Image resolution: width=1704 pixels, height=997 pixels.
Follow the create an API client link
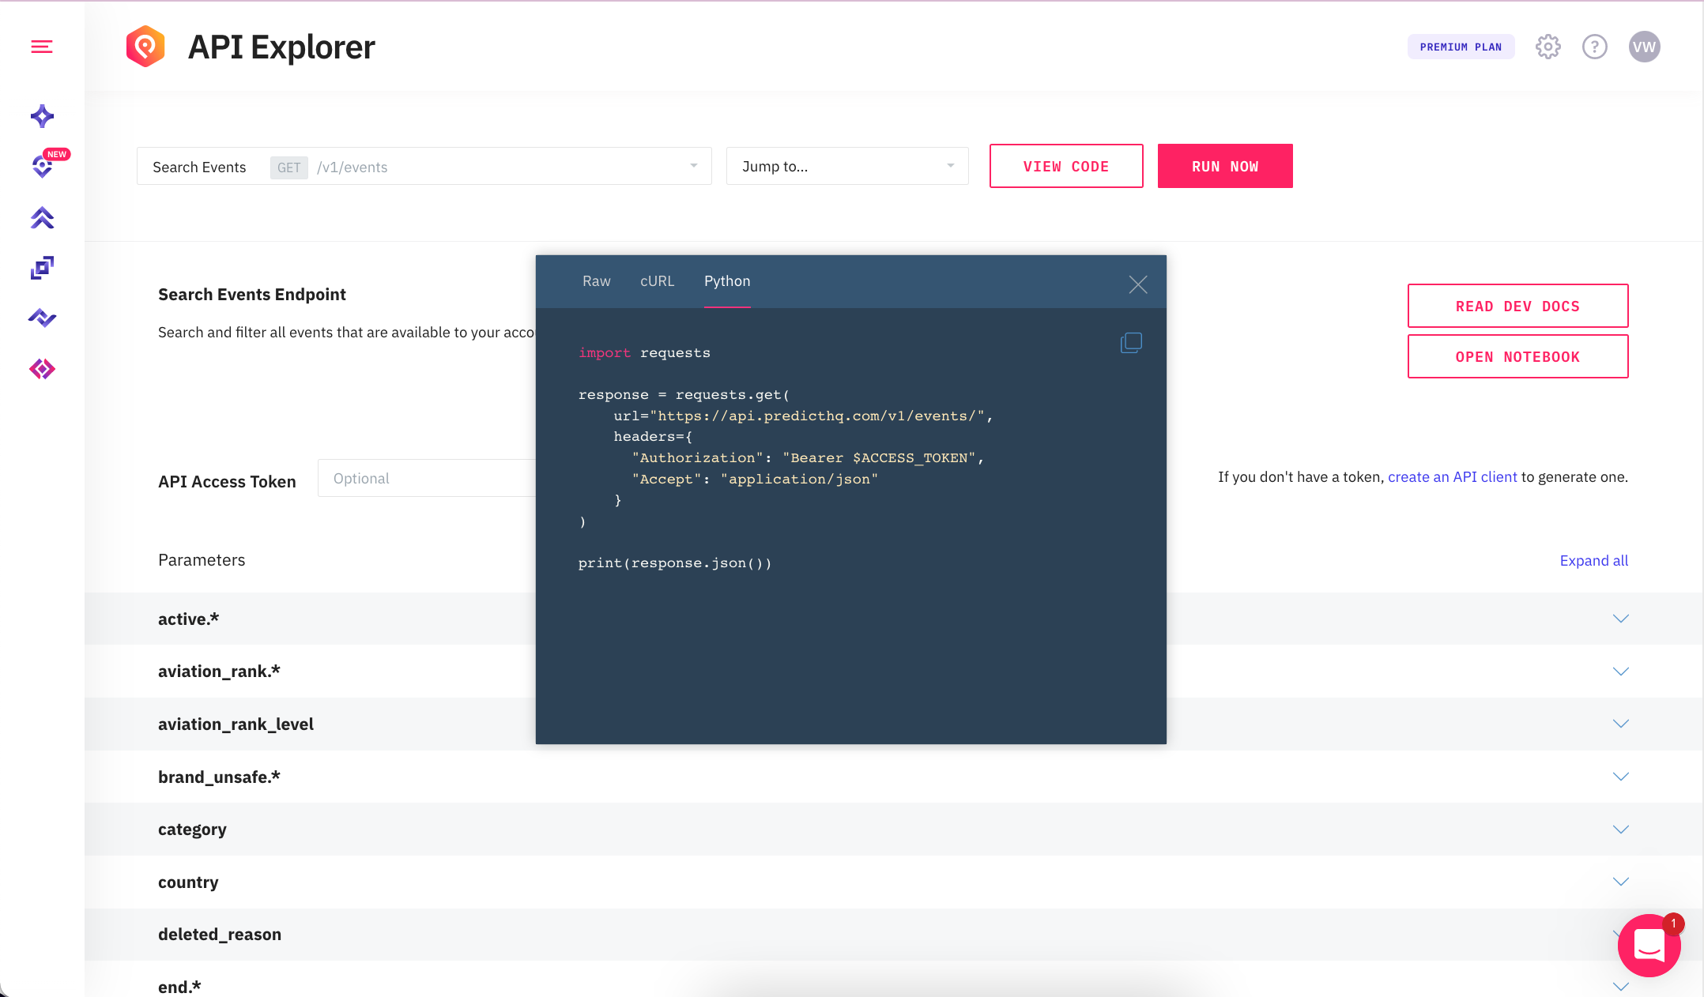pyautogui.click(x=1452, y=477)
